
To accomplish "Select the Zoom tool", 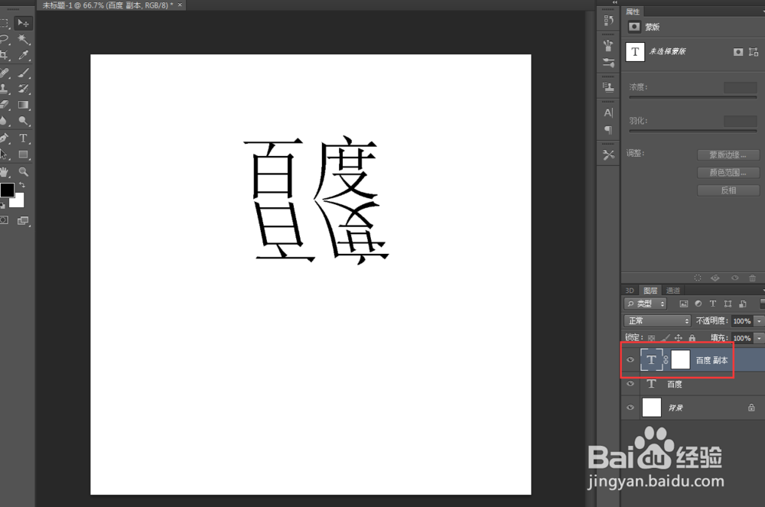I will pyautogui.click(x=23, y=171).
